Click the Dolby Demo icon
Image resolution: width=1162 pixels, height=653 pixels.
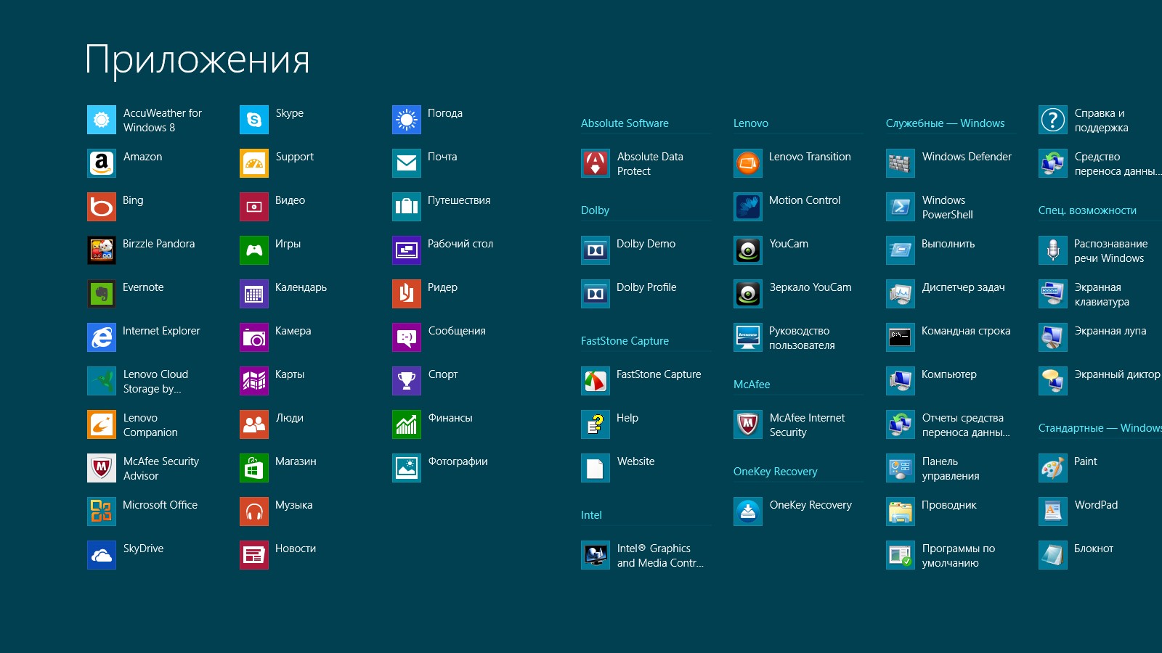[595, 250]
